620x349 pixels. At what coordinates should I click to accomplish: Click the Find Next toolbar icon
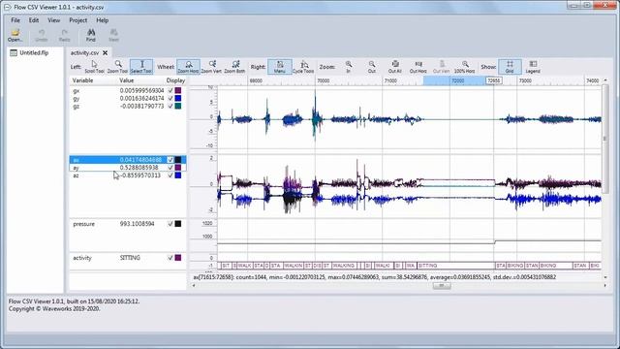[114, 35]
